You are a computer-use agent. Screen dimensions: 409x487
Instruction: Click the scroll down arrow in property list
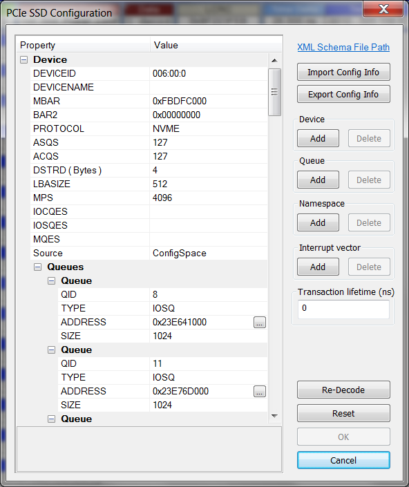(x=274, y=416)
